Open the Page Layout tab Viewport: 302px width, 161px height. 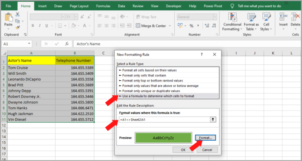pos(79,6)
